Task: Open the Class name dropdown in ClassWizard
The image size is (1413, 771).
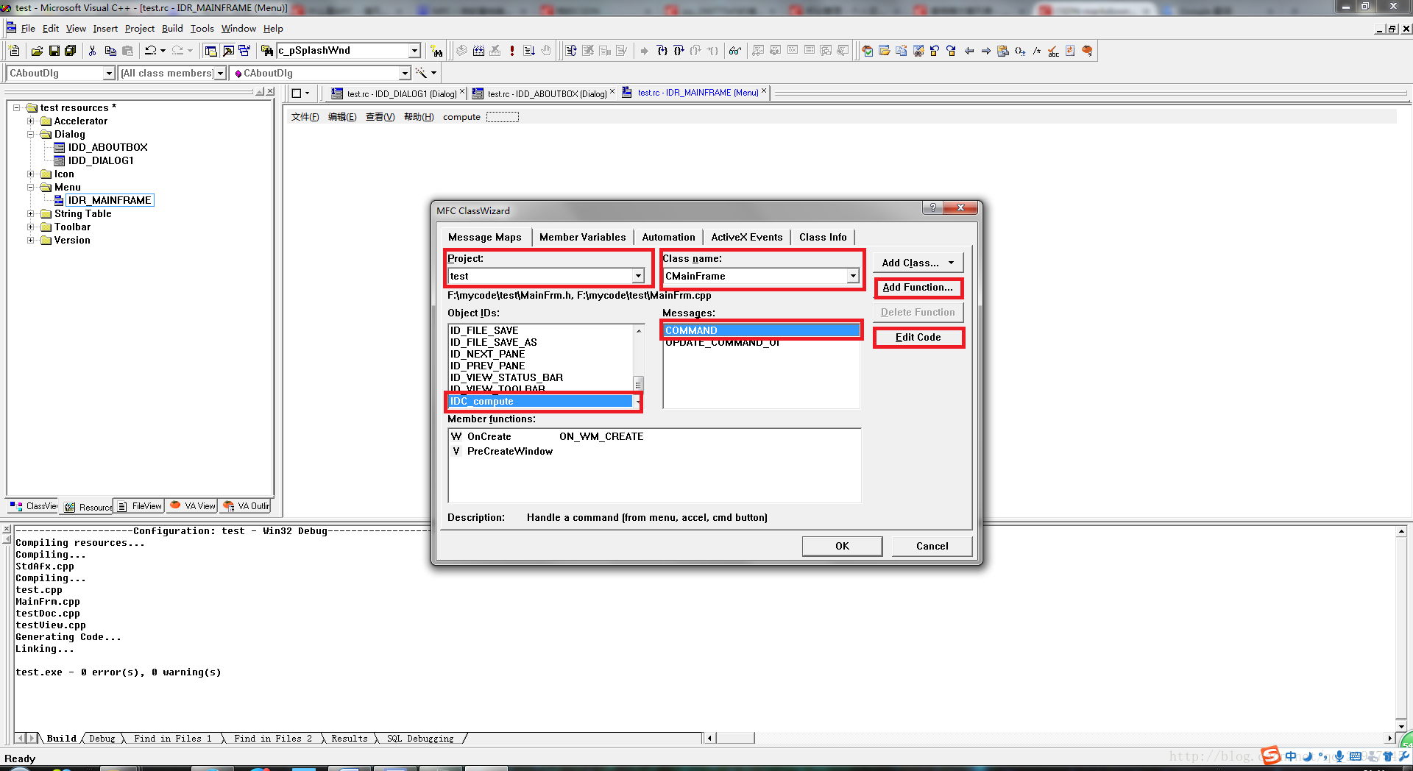Action: point(853,276)
